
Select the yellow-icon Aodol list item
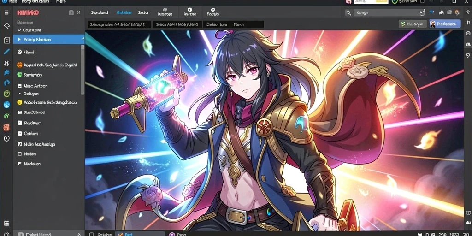pos(47,102)
